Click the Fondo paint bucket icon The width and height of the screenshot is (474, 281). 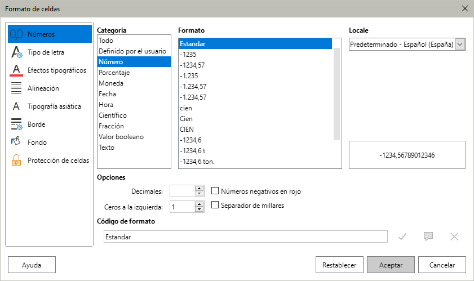[x=16, y=141]
